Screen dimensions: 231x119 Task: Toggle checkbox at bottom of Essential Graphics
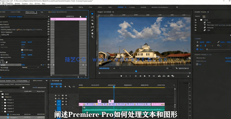[x=197, y=64]
